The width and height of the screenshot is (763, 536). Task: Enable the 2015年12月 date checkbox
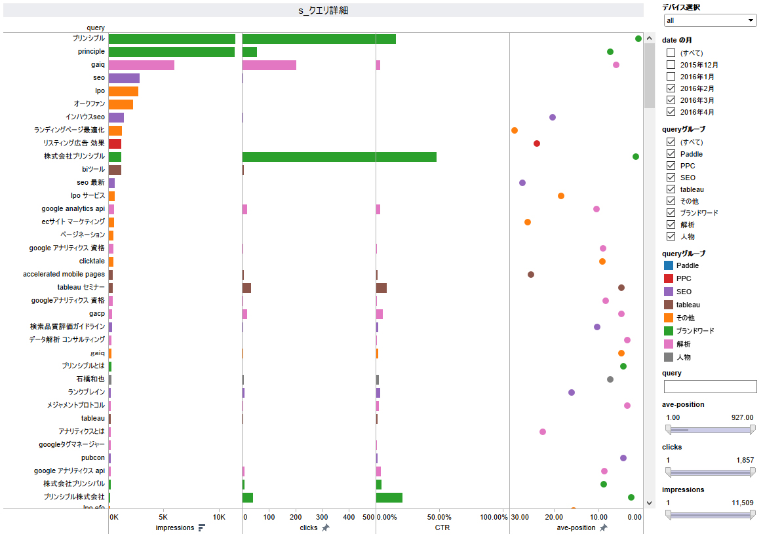671,65
